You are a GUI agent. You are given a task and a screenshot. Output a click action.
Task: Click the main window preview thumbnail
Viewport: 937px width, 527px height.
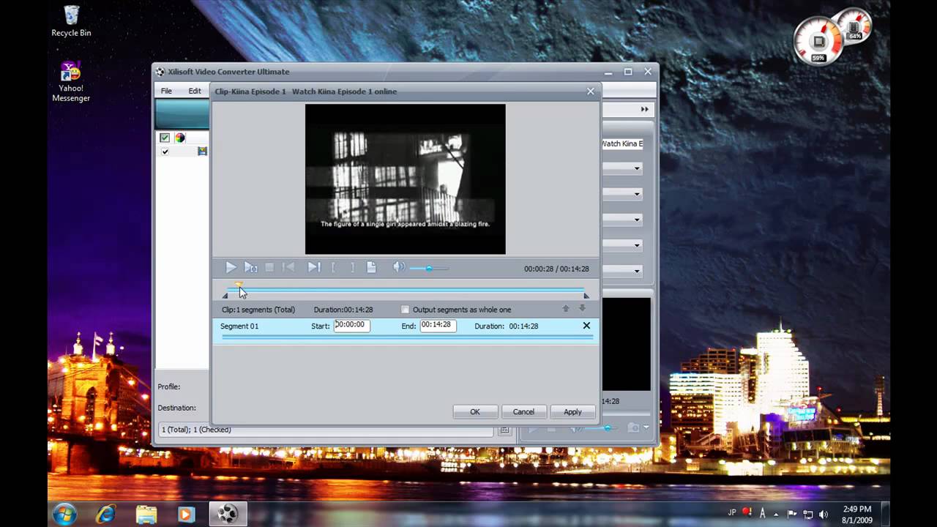pyautogui.click(x=626, y=344)
